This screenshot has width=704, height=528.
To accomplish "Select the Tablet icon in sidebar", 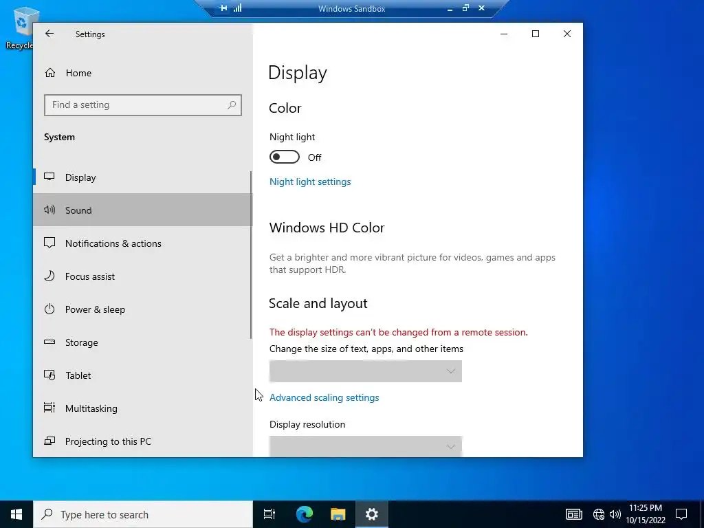I will 49,375.
